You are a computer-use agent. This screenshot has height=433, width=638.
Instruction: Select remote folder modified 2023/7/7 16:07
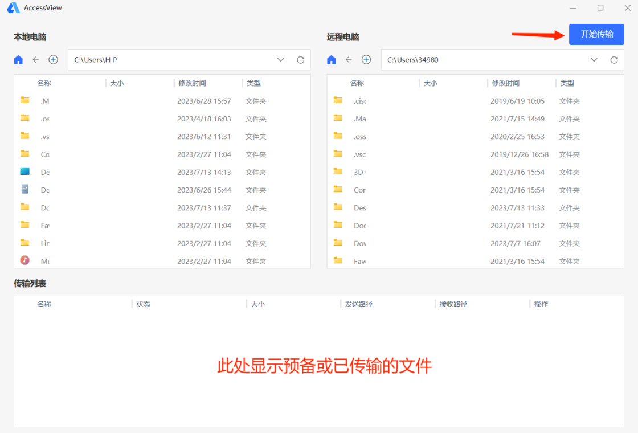point(475,243)
